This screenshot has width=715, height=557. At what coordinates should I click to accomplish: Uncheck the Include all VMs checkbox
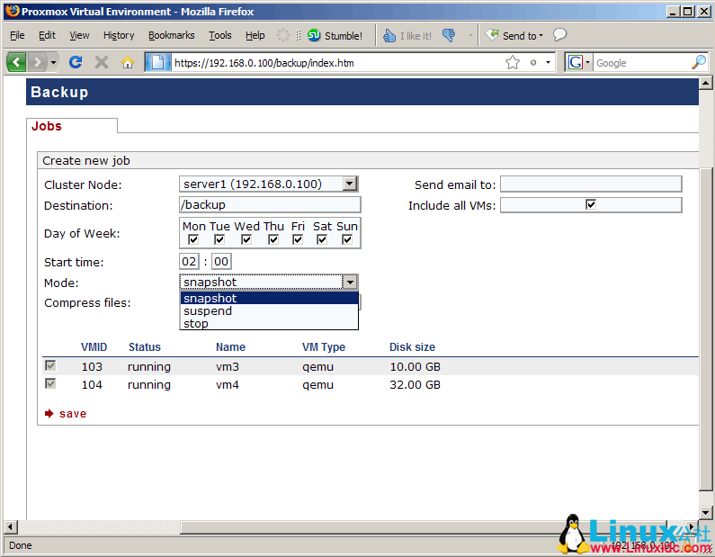[x=591, y=204]
